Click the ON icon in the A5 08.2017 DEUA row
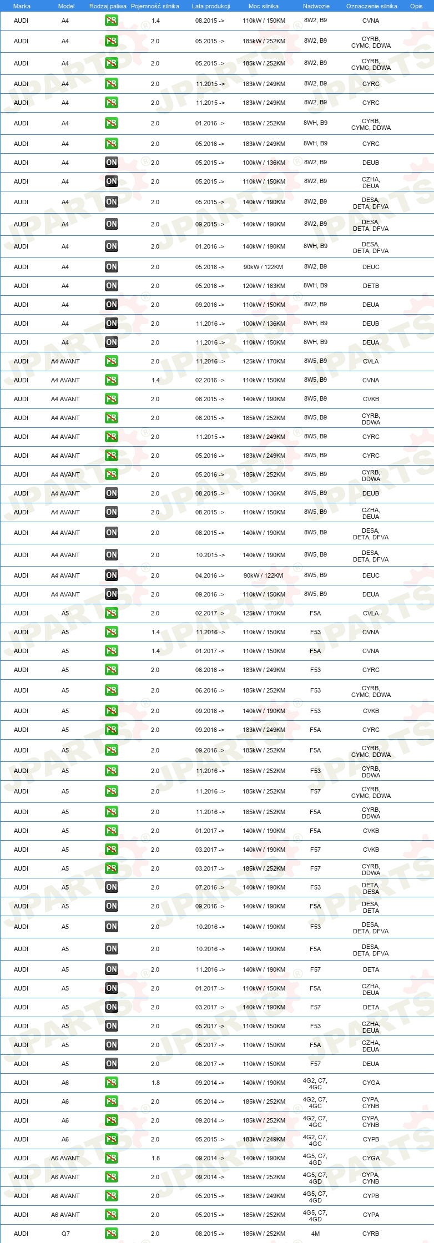Viewport: 434px width, 1243px height. (111, 1064)
